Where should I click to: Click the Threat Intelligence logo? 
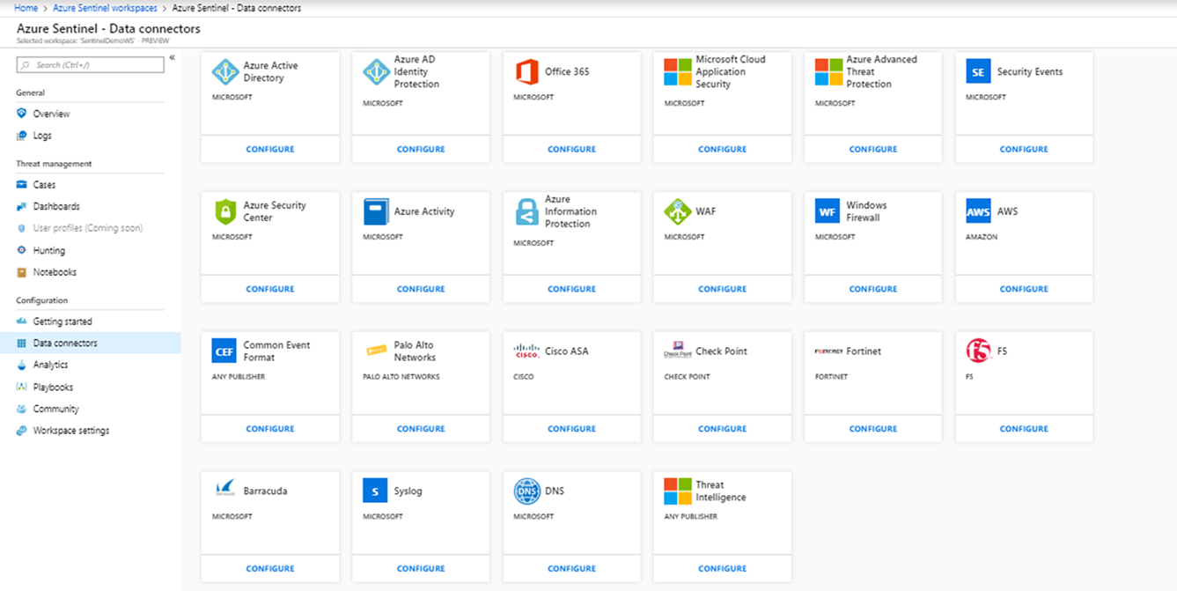tap(678, 491)
